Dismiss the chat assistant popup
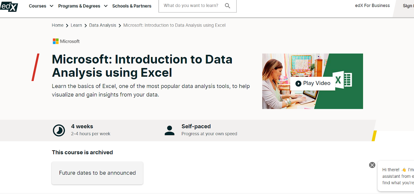 click(x=372, y=165)
